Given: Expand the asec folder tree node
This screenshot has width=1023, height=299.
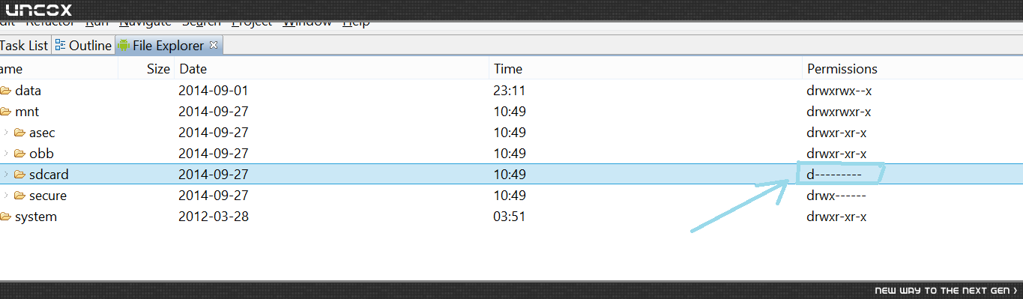Looking at the screenshot, I should [6, 133].
